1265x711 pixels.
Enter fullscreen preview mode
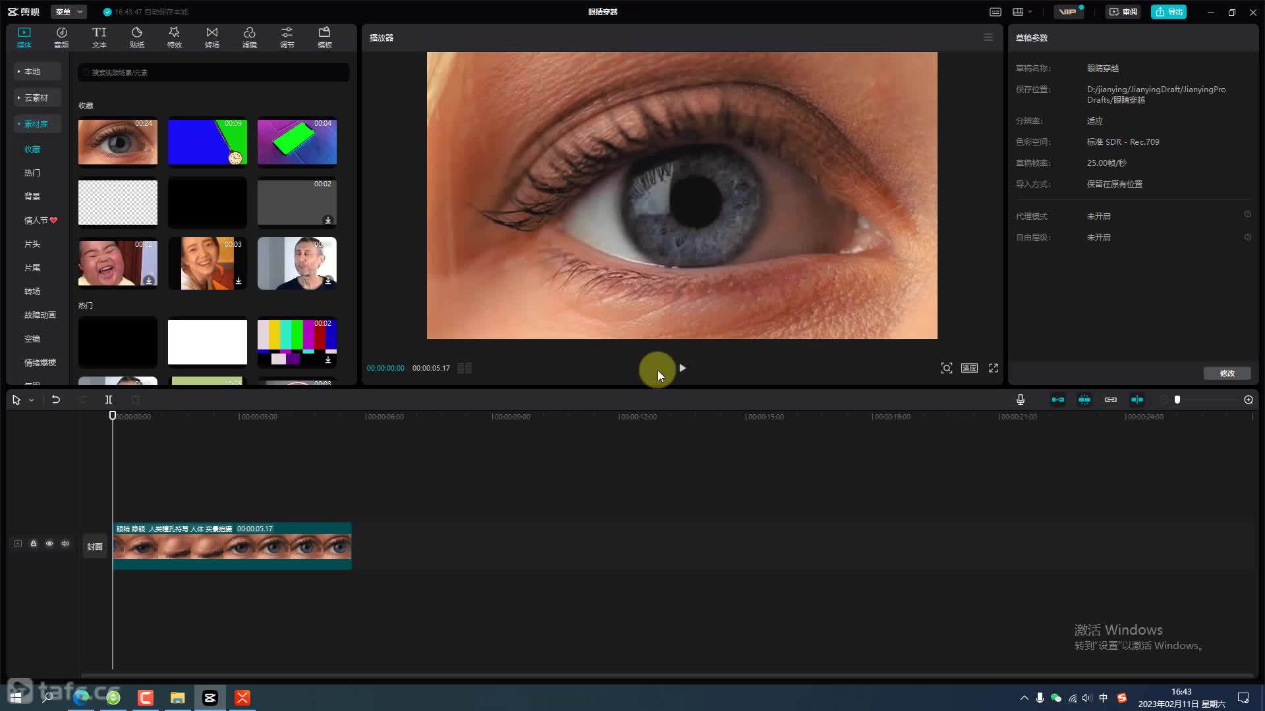pos(994,368)
